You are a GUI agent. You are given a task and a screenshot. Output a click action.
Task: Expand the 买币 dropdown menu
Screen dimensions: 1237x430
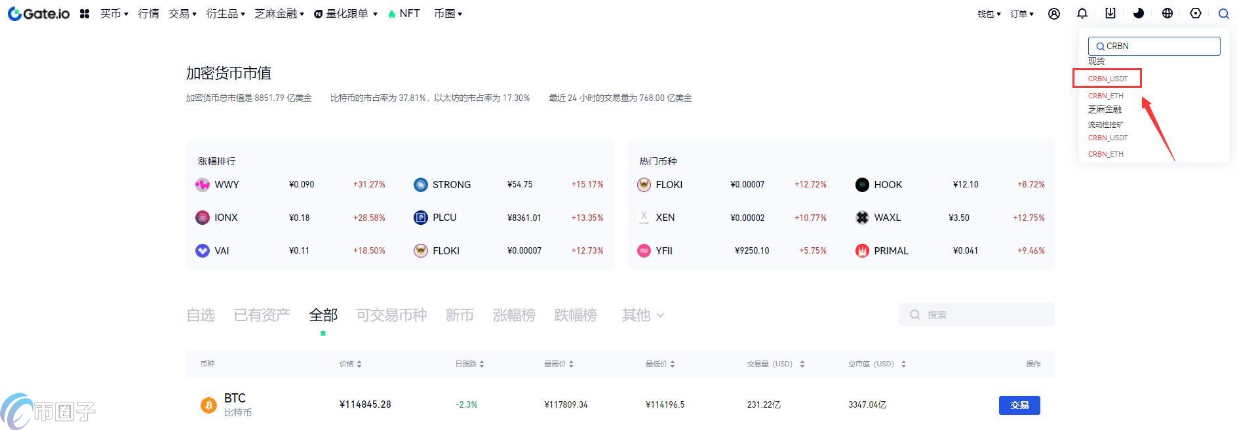click(114, 14)
